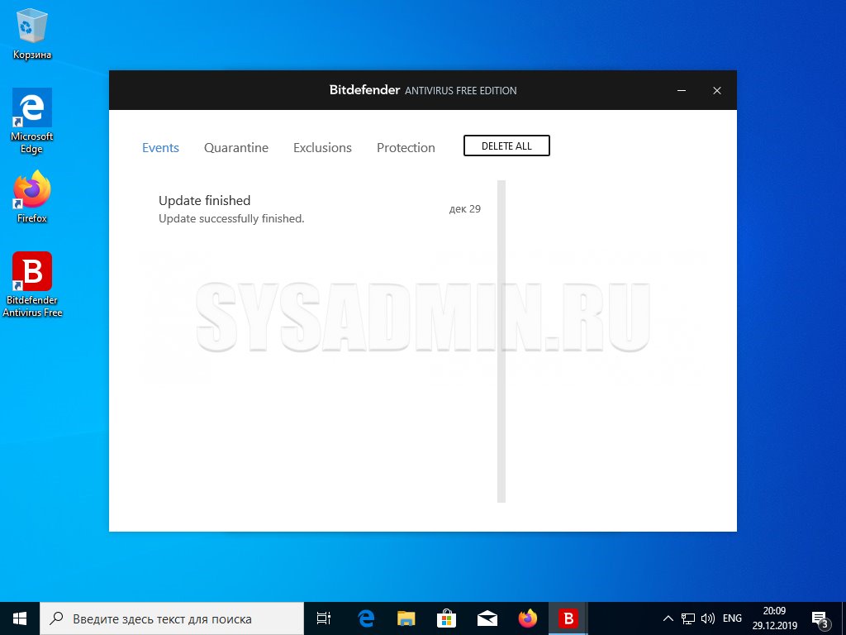This screenshot has width=846, height=635.
Task: Open File Explorer from the taskbar
Action: coord(406,618)
